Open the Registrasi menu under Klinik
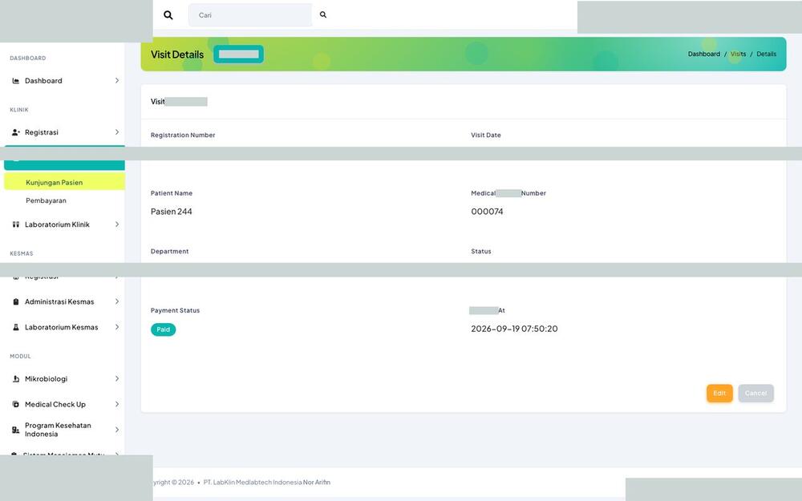 point(64,132)
